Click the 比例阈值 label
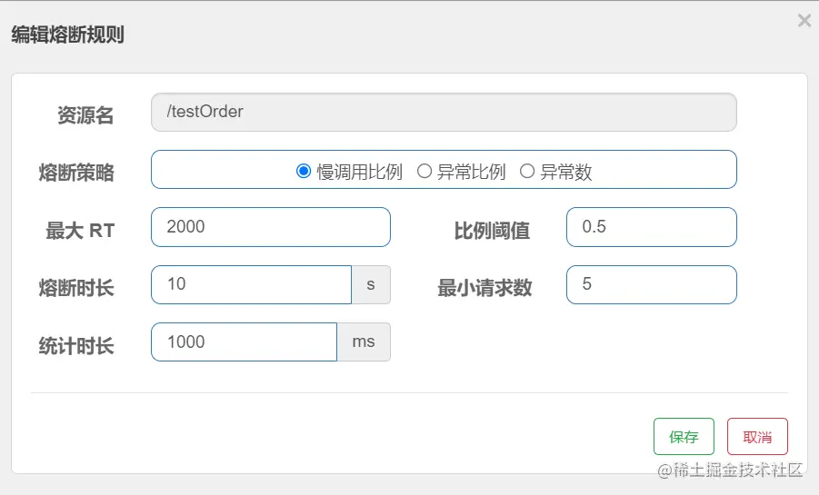The height and width of the screenshot is (495, 819). [x=492, y=231]
